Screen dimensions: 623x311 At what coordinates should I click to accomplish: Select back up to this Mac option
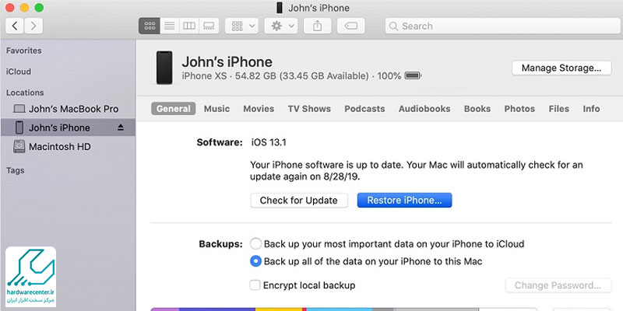[256, 261]
